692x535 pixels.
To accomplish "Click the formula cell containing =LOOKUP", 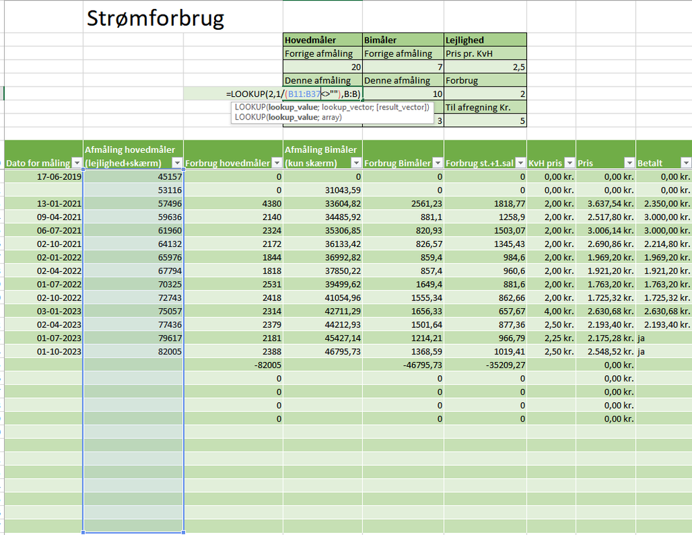I will coord(293,93).
